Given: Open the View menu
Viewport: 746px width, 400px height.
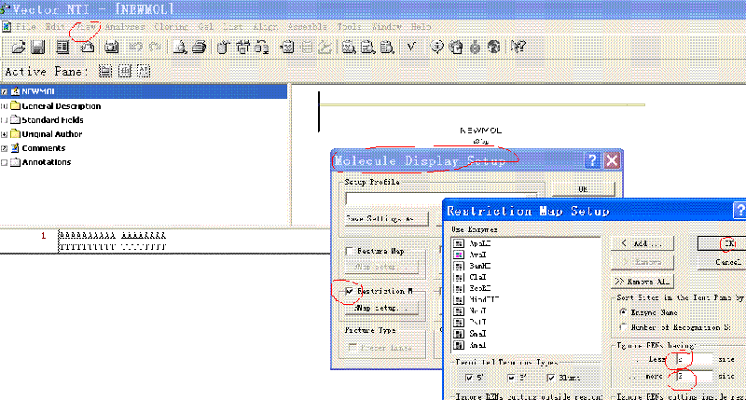Looking at the screenshot, I should click(85, 27).
